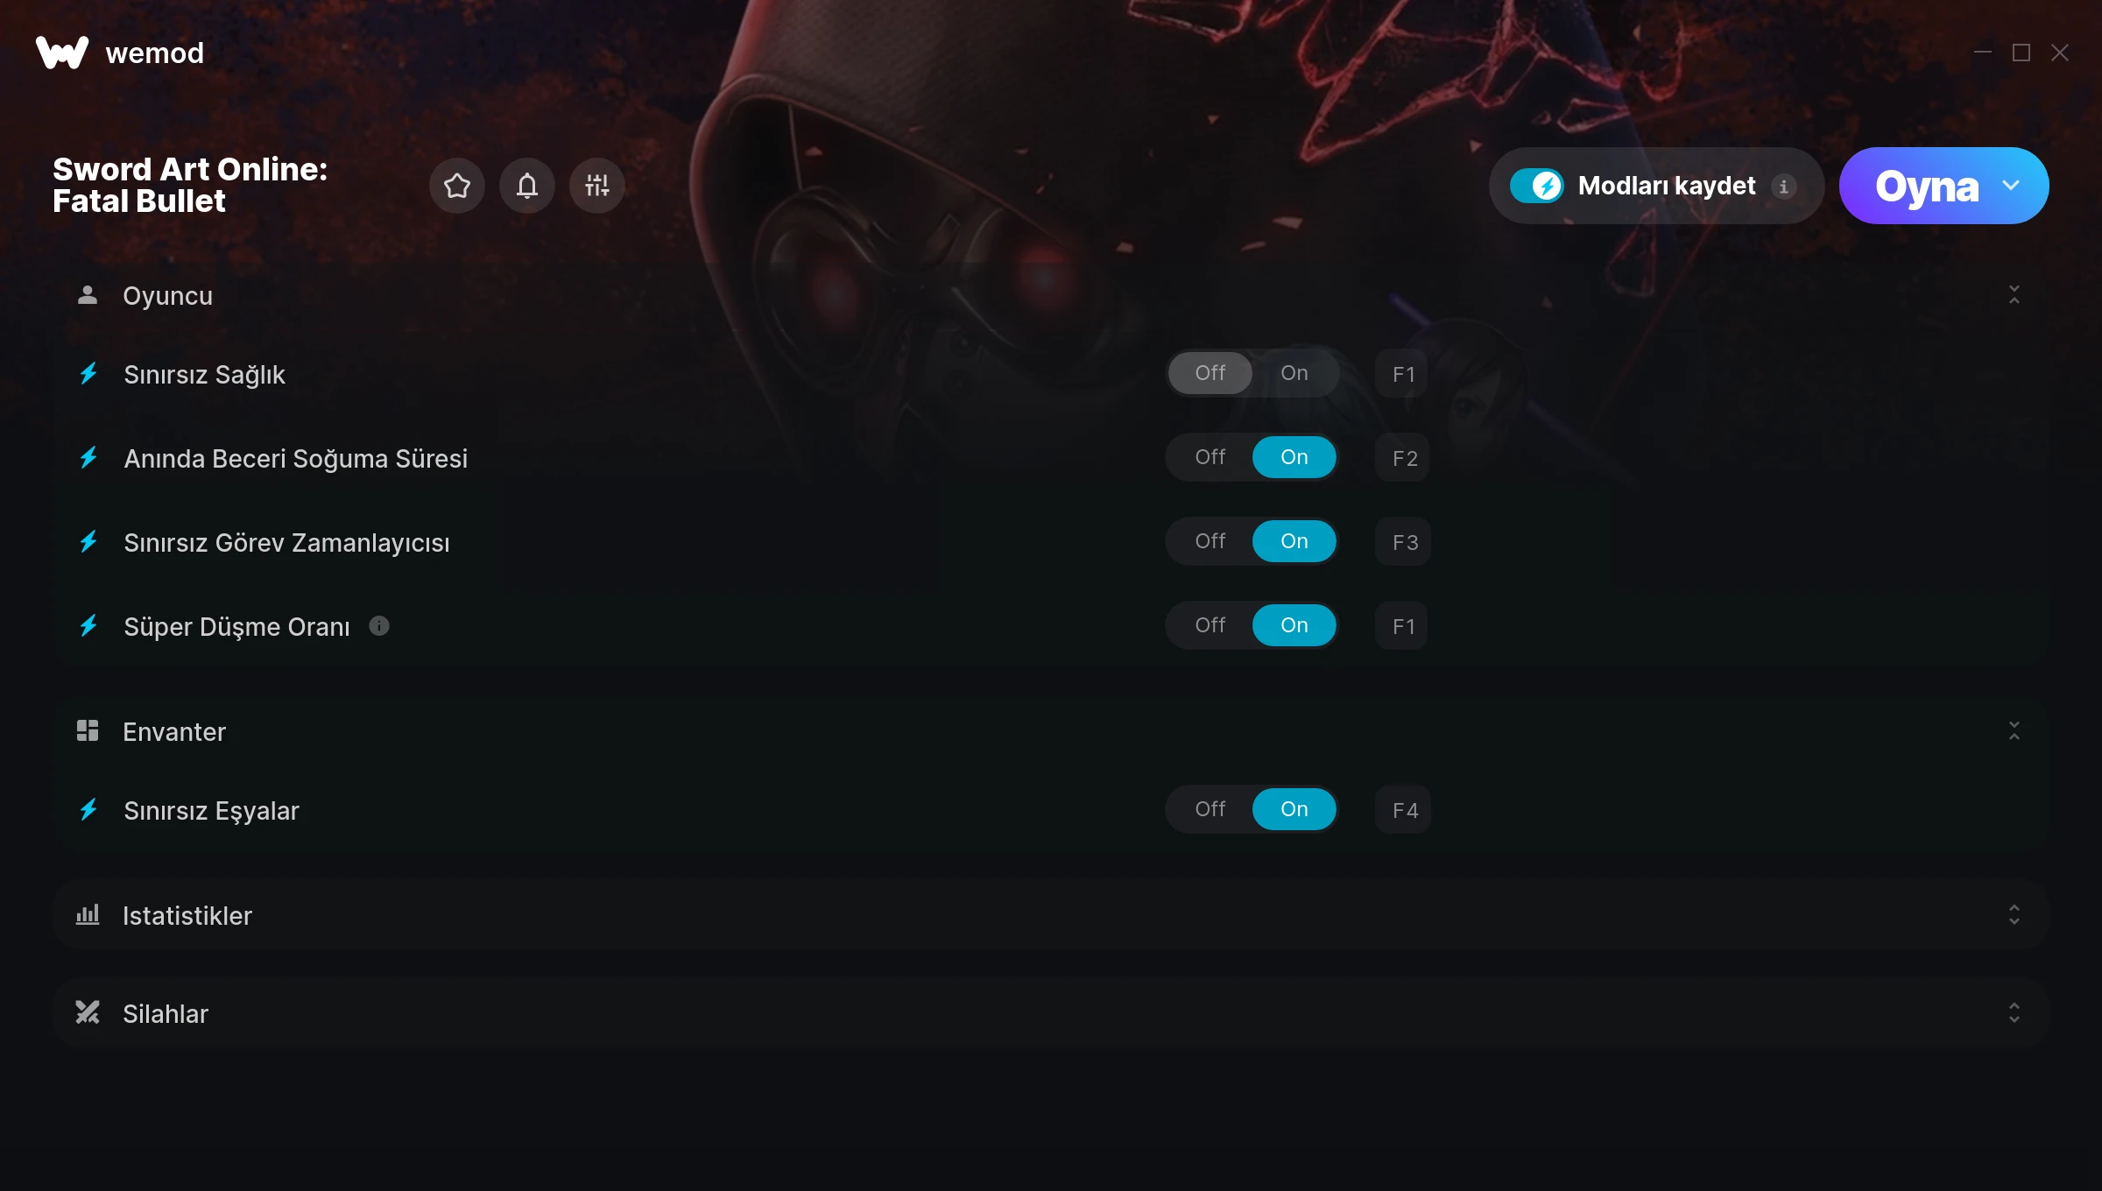
Task: Switch off Sınırsız Eşyalar
Action: pyautogui.click(x=1210, y=809)
